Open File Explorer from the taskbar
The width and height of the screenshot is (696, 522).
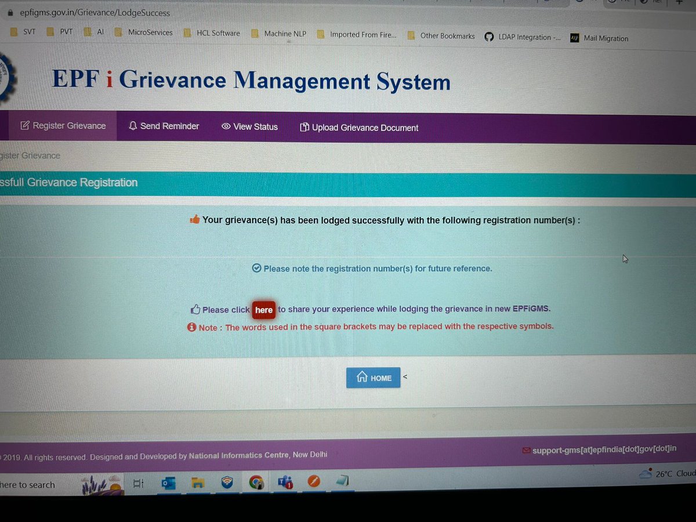198,483
